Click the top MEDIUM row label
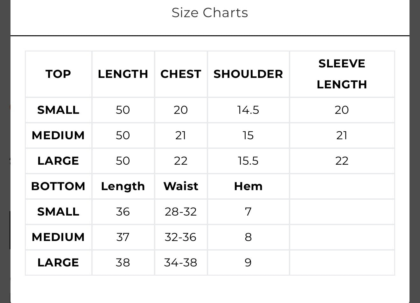The width and height of the screenshot is (420, 303). [58, 135]
